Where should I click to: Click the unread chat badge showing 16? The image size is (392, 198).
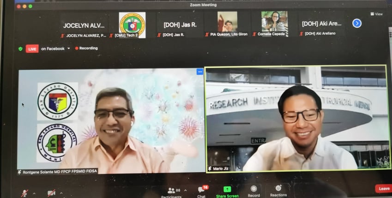[x=205, y=187]
